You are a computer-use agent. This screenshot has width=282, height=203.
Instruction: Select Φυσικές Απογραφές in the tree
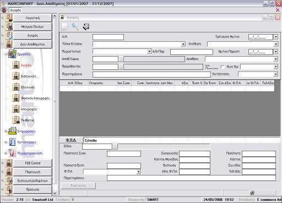pyautogui.click(x=35, y=98)
